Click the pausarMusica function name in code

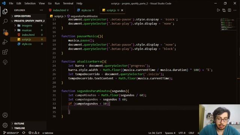click(87, 36)
